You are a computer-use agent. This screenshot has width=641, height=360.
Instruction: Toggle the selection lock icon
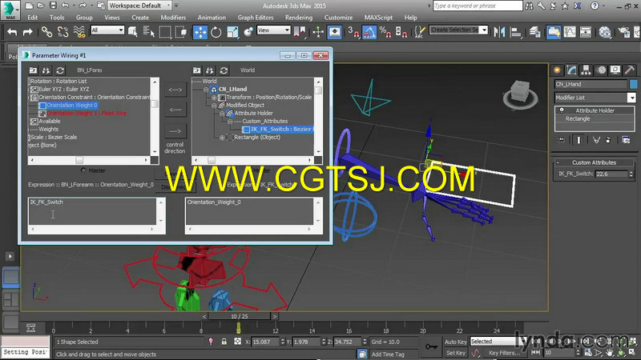pyautogui.click(x=224, y=342)
